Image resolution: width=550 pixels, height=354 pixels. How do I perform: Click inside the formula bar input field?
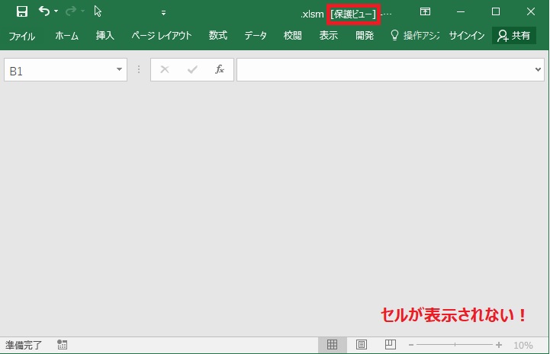(381, 70)
